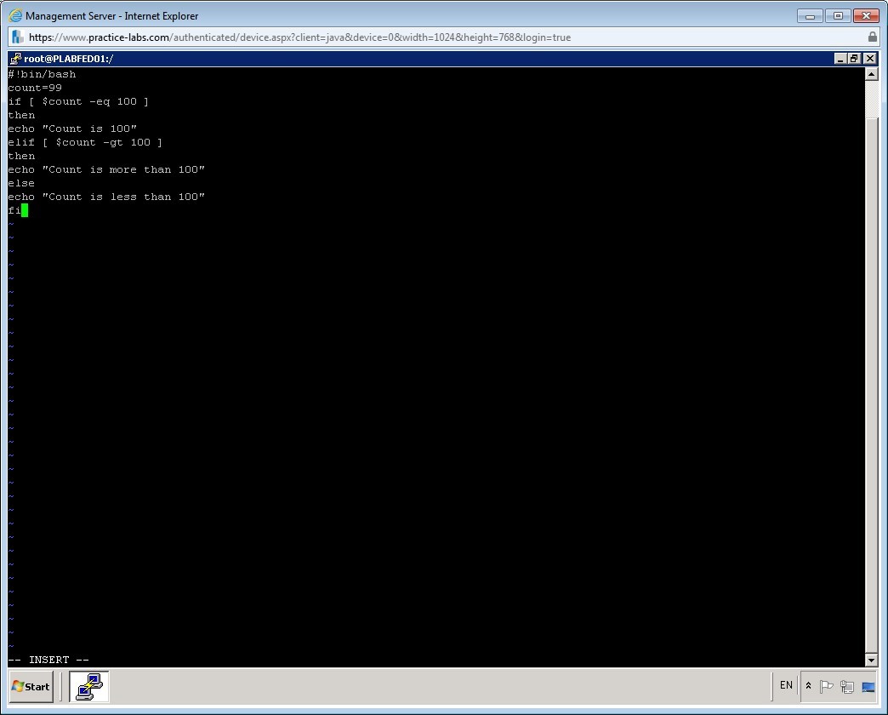Click the PuTTY icon on the terminal title bar
Viewport: 888px width, 715px height.
coord(14,58)
